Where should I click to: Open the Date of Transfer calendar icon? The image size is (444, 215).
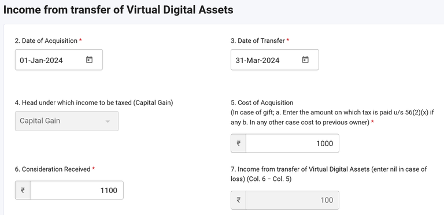point(305,60)
